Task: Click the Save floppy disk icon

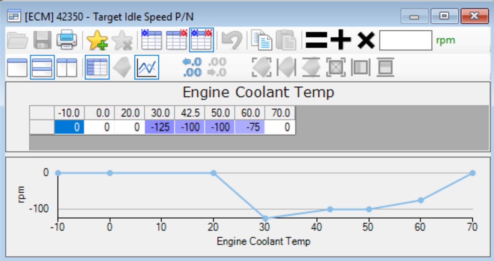Action: 42,40
